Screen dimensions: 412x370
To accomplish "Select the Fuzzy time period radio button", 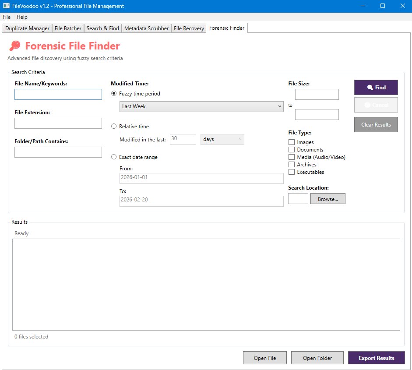I will [114, 94].
